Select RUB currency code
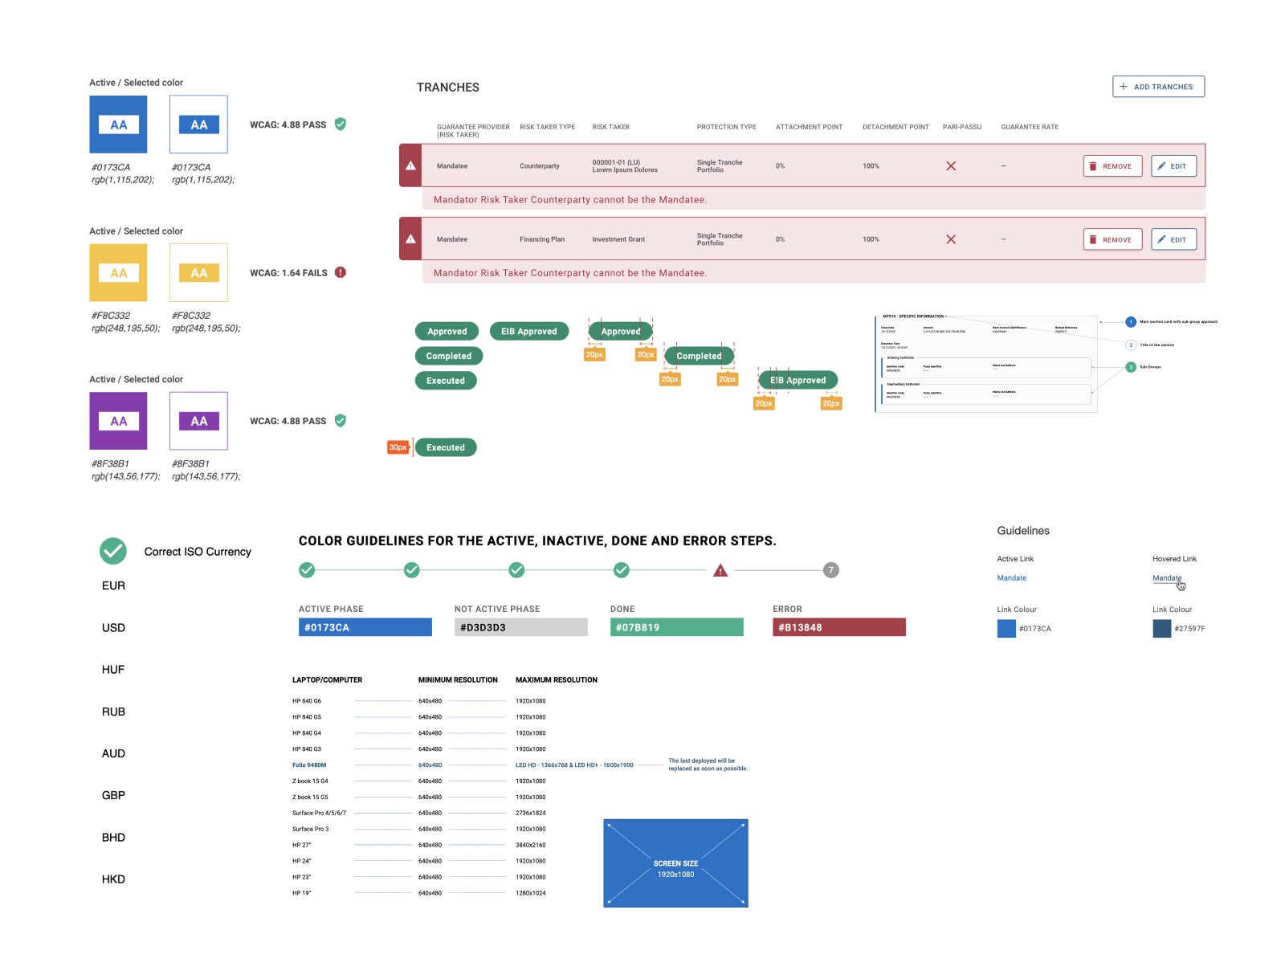 point(113,712)
